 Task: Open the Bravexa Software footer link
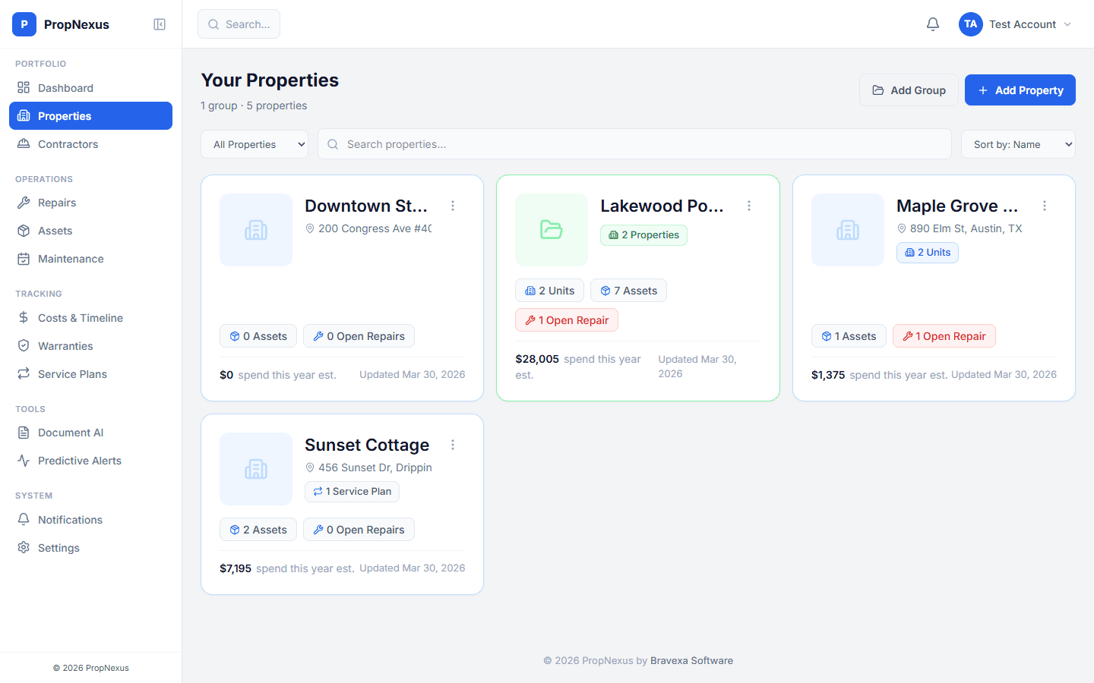(691, 660)
